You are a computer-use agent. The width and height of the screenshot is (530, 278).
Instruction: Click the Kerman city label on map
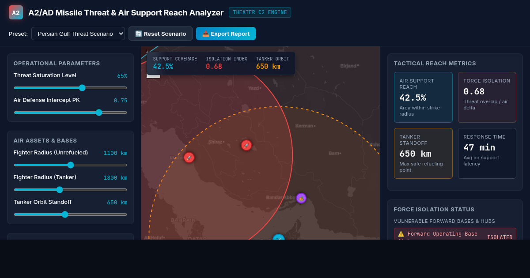[305, 126]
